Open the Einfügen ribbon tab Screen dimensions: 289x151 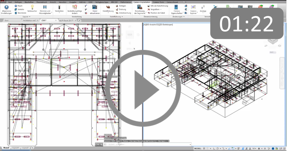coord(18,2)
